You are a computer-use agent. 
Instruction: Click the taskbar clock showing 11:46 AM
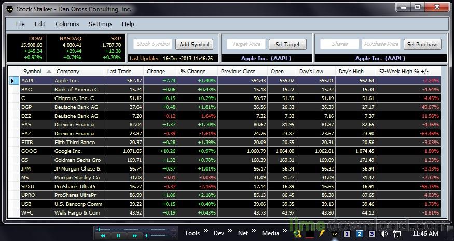pos(425,233)
